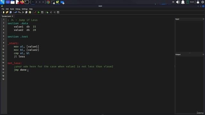Switch to workspace 3

click(40, 2)
